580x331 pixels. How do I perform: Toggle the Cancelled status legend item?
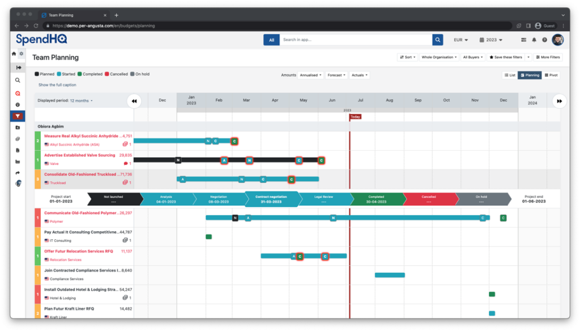coord(117,74)
